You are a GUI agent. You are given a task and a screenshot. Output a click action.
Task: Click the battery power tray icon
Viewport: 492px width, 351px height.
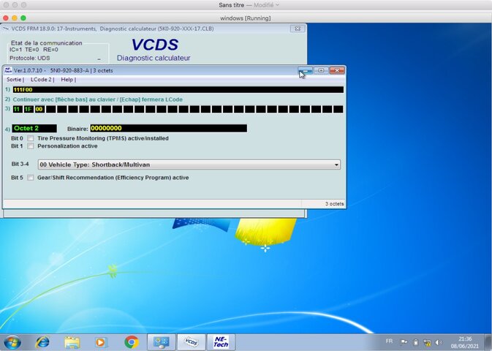[416, 342]
